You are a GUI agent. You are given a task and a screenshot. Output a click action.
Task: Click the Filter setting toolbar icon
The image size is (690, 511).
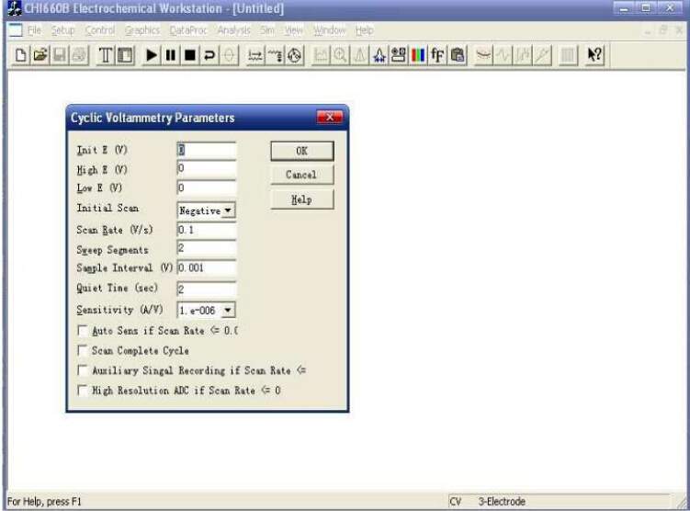pyautogui.click(x=275, y=55)
